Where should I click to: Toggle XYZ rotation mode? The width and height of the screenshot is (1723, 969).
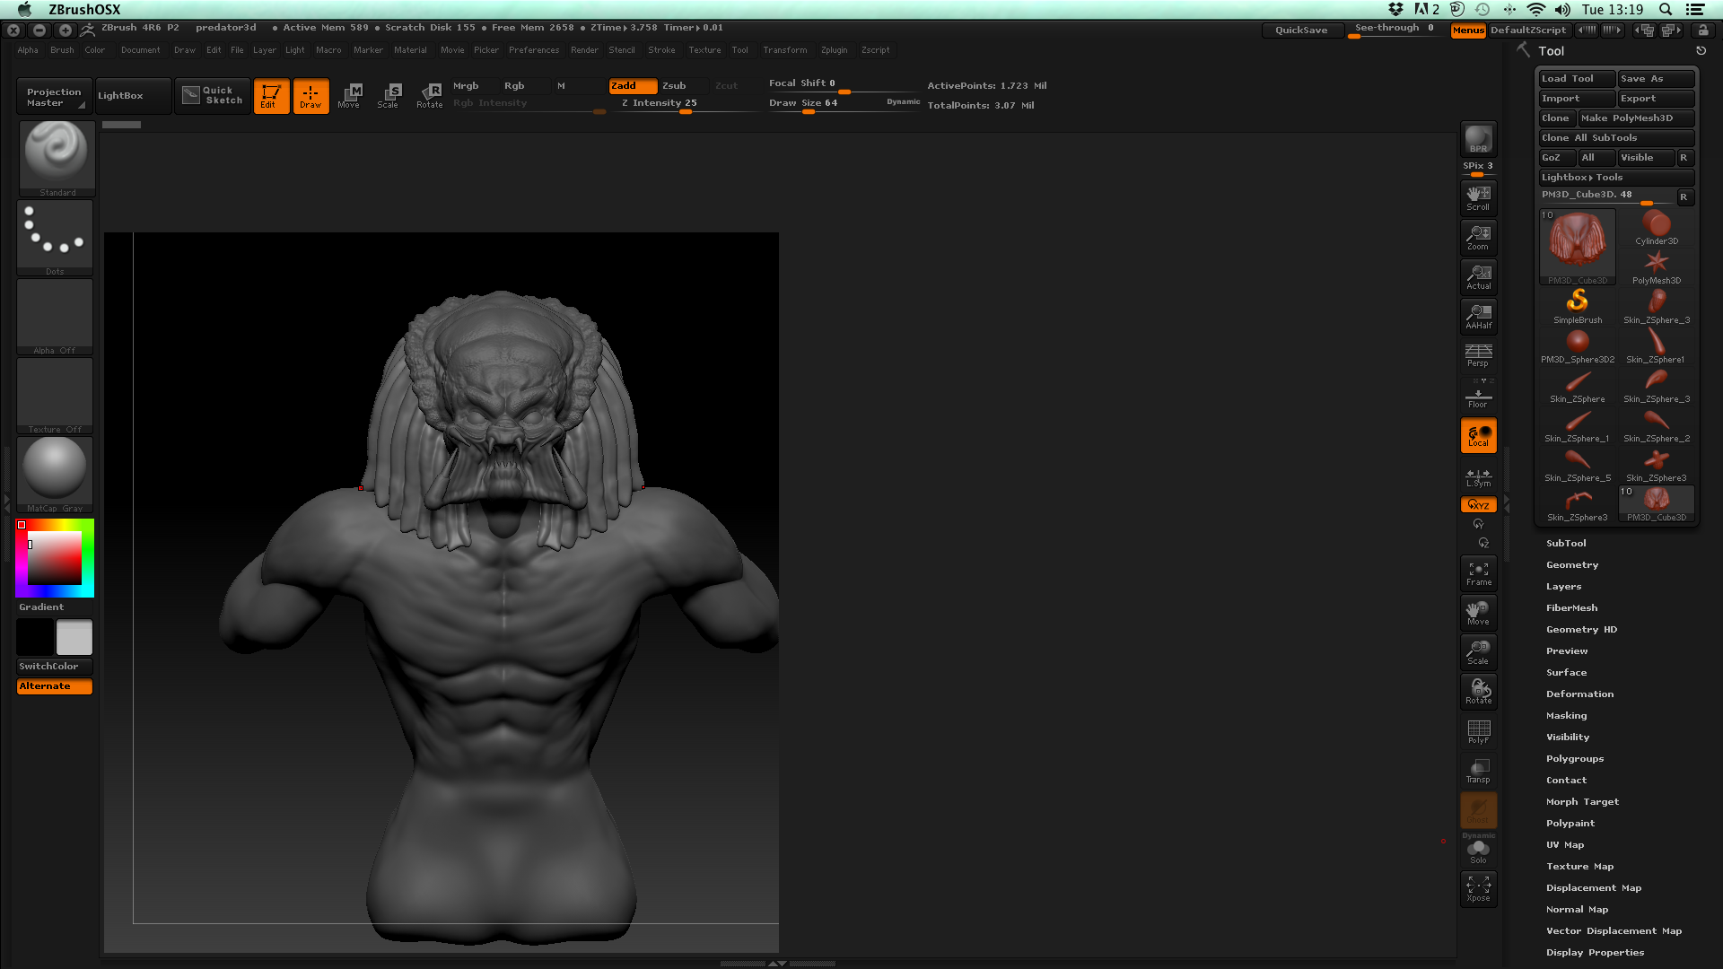coord(1478,504)
